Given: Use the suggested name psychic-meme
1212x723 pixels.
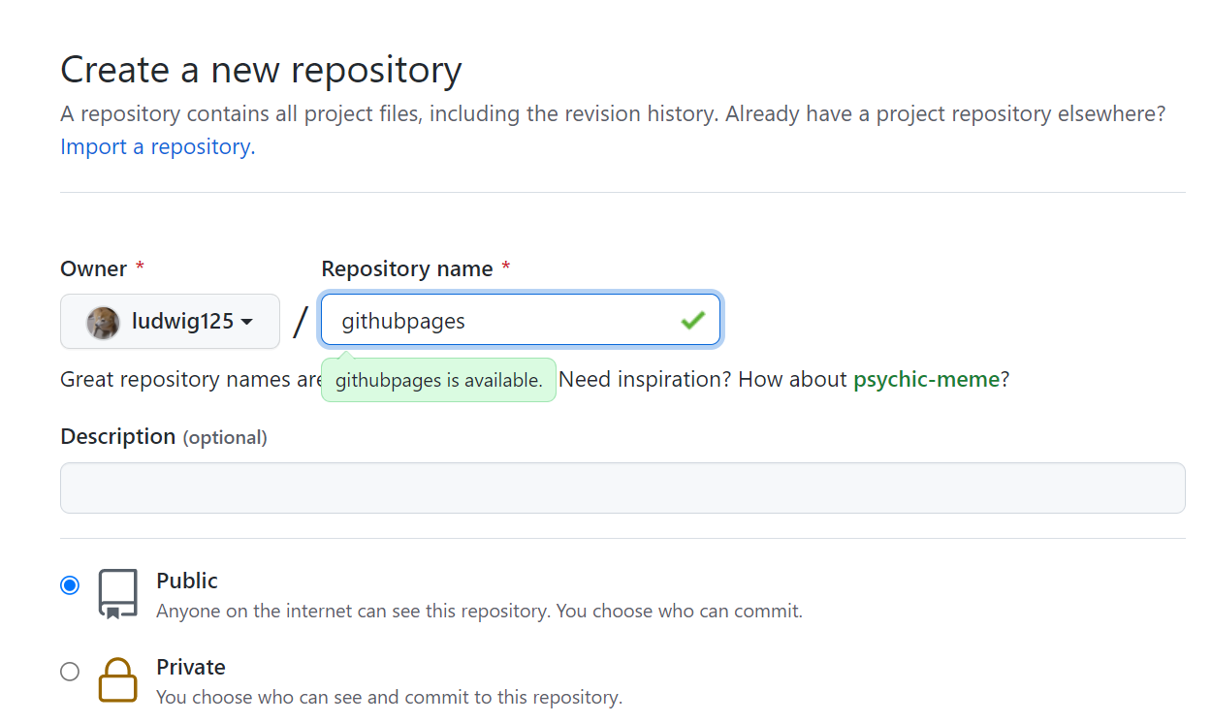Looking at the screenshot, I should tap(926, 379).
